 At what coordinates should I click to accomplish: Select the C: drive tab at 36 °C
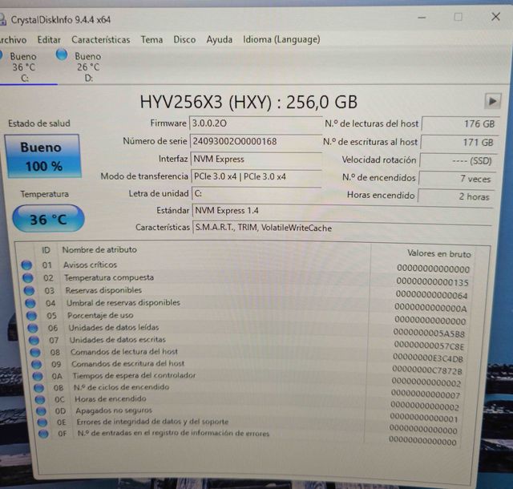(x=23, y=67)
